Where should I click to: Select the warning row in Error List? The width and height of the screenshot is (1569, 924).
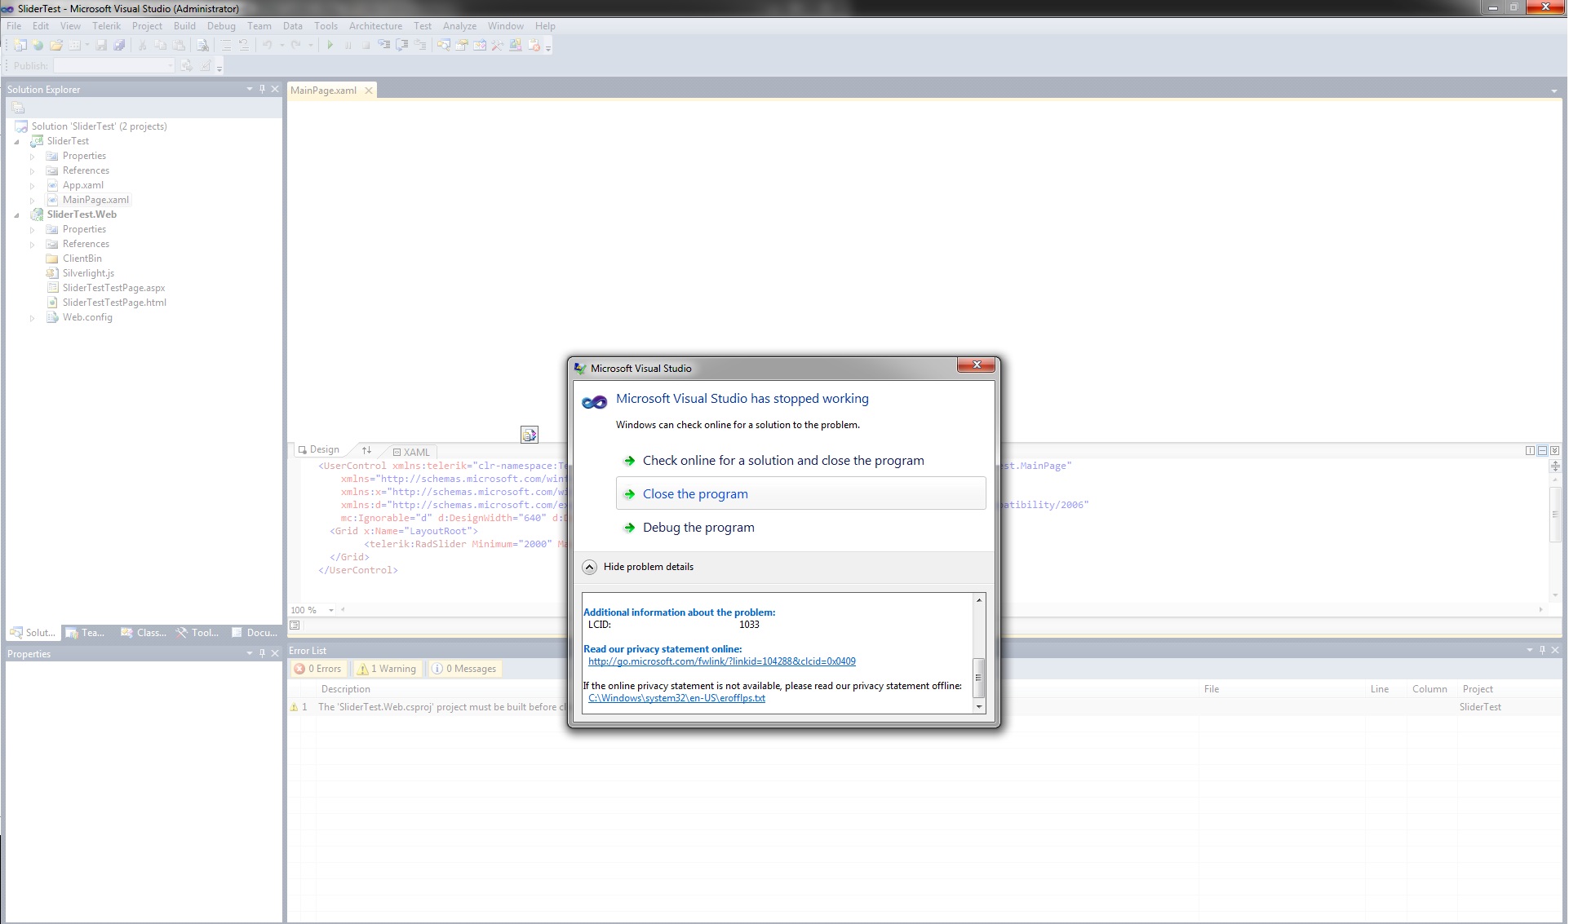point(924,707)
